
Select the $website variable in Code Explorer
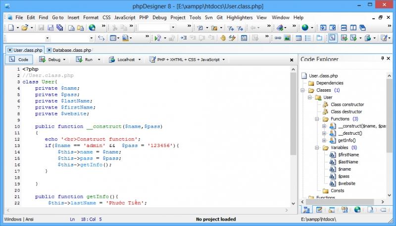point(346,183)
